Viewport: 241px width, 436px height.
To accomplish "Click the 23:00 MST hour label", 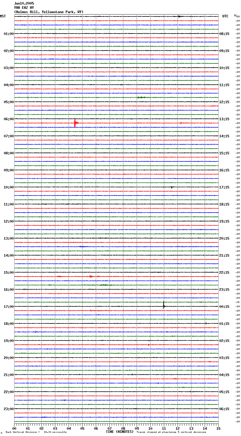I will coord(9,409).
